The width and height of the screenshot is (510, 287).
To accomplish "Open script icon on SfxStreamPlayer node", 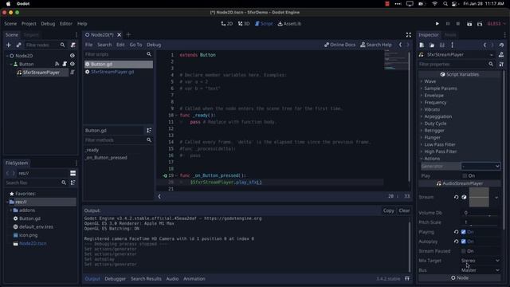I will pos(73,73).
